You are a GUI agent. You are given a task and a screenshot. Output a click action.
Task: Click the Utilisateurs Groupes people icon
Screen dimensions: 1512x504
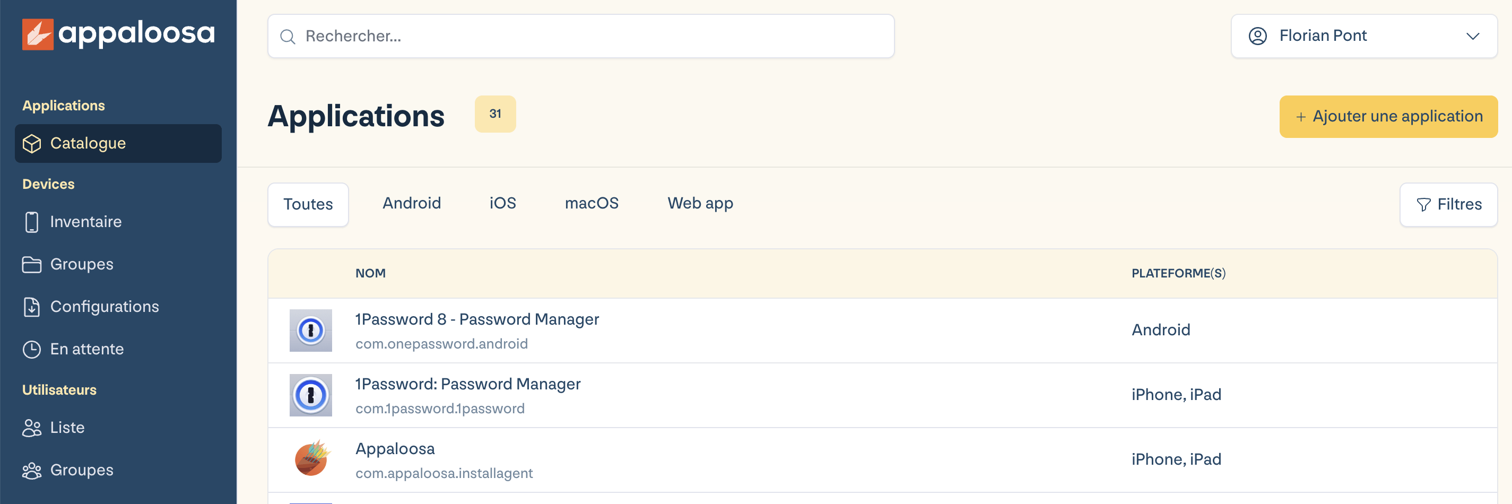32,471
